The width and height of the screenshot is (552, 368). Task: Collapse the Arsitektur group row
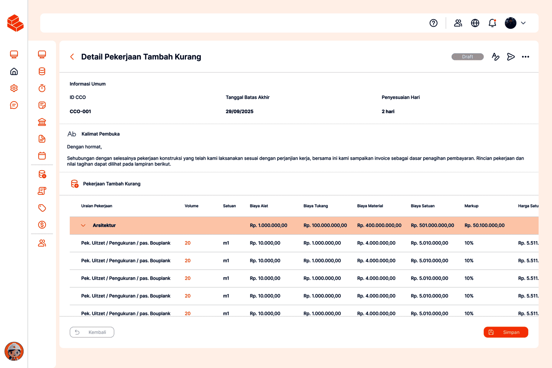pos(83,225)
